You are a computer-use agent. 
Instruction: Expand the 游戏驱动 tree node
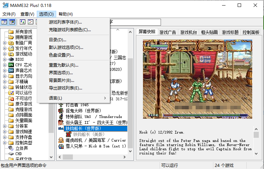tap(5, 54)
